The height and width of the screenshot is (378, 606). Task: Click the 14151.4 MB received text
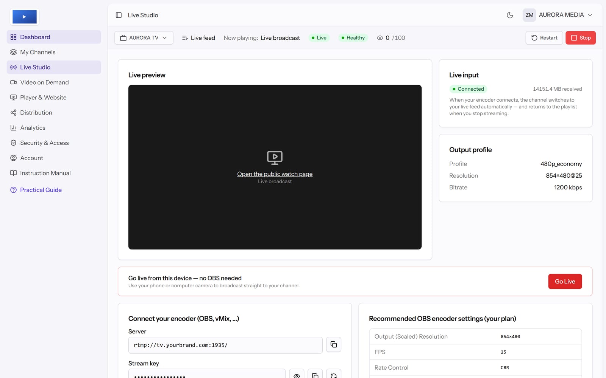tap(557, 89)
